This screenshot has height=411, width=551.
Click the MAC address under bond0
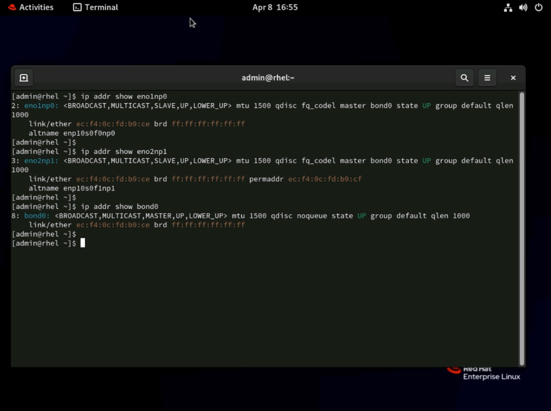coord(113,225)
